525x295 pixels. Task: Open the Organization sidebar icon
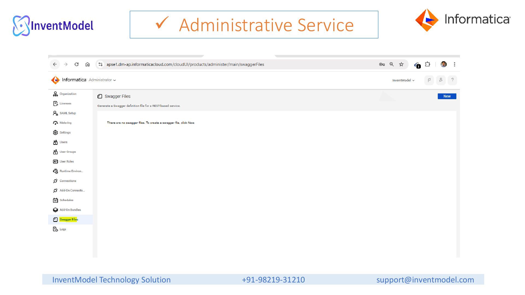coord(55,94)
